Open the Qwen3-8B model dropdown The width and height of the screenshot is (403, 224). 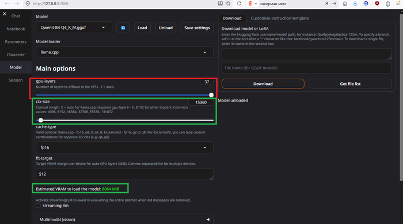(x=74, y=28)
